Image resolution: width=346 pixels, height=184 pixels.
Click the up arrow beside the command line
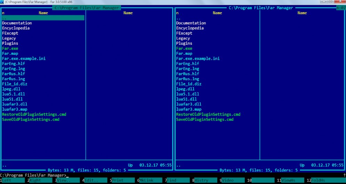click(x=345, y=175)
